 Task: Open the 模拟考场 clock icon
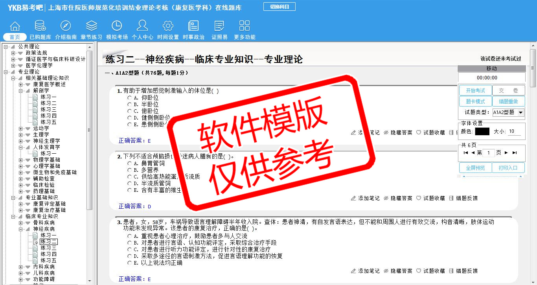pyautogui.click(x=117, y=26)
